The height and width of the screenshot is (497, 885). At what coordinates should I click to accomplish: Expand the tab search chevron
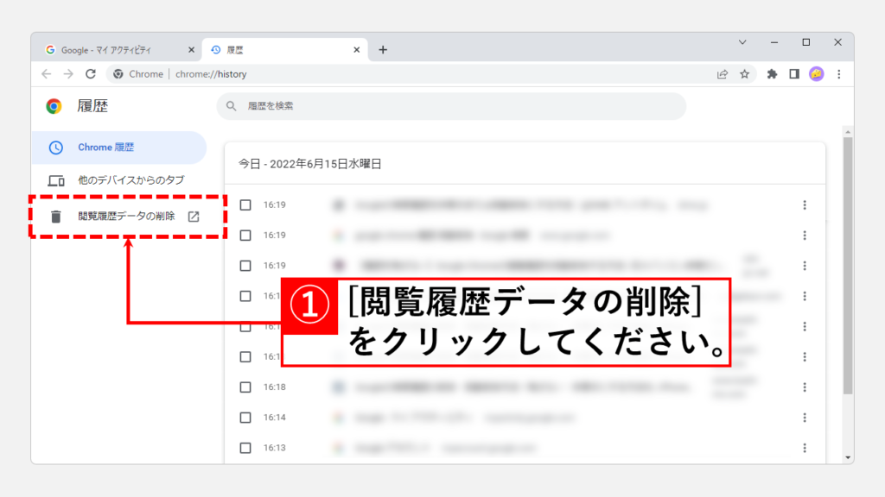(742, 42)
